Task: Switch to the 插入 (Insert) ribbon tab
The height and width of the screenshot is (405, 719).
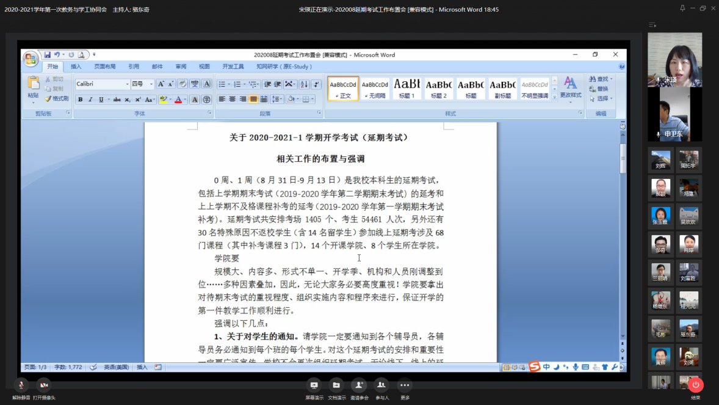Action: click(76, 67)
